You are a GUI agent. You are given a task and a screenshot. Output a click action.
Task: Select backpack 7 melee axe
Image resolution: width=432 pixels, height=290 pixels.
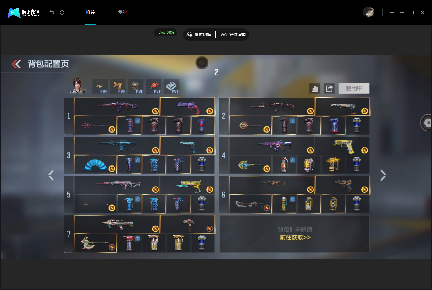pos(96,243)
